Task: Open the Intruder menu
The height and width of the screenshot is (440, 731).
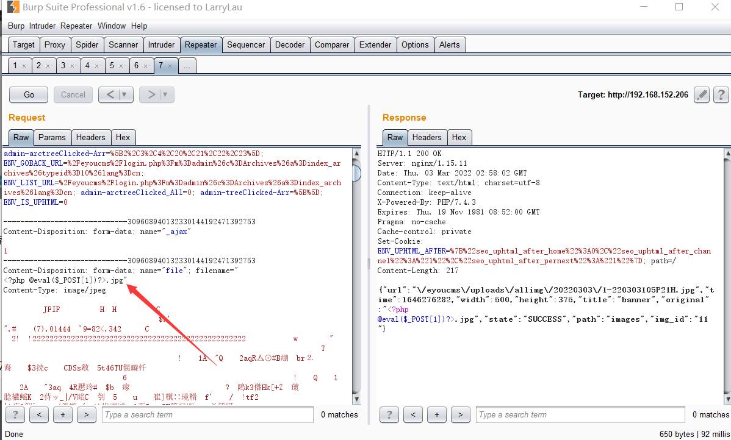Action: tap(43, 26)
